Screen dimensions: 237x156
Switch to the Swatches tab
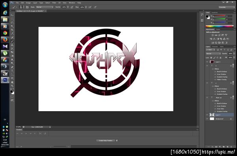click(214, 13)
